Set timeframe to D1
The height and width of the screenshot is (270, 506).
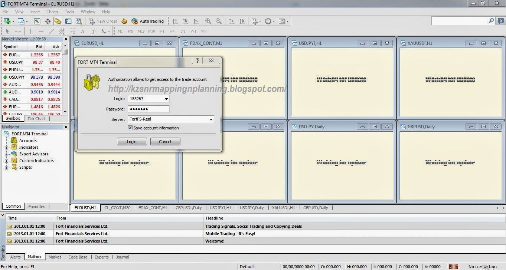[x=183, y=32]
